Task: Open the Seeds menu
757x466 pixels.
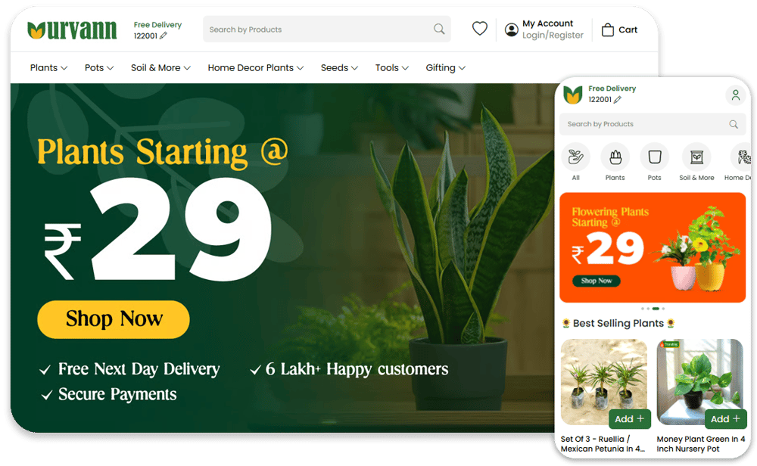Action: coord(339,68)
